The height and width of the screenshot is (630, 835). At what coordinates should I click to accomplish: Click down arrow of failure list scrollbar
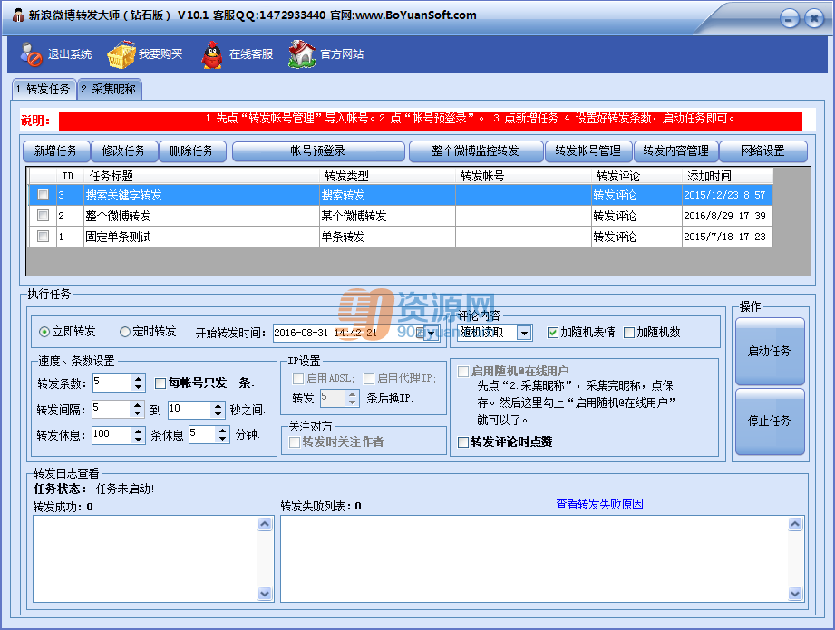pyautogui.click(x=795, y=593)
